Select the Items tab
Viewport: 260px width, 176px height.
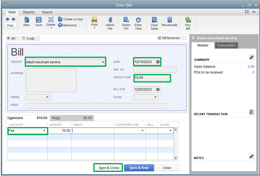pos(72,118)
